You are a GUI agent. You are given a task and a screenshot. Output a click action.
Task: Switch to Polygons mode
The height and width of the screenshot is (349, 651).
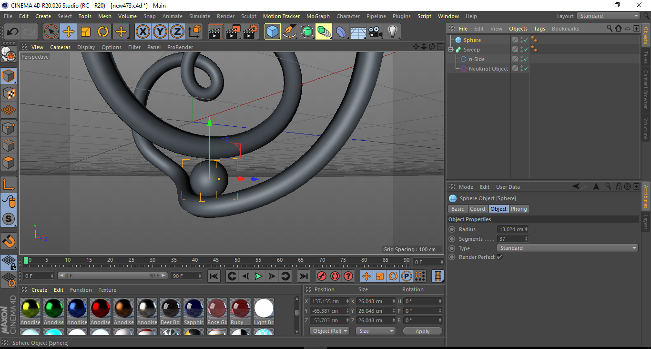(9, 162)
